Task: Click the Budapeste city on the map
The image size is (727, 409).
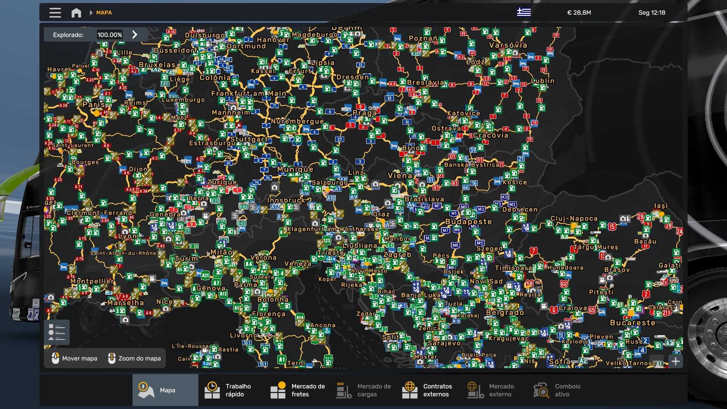Action: tap(468, 222)
